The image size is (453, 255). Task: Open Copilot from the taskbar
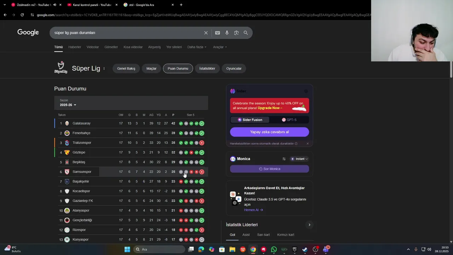212,249
